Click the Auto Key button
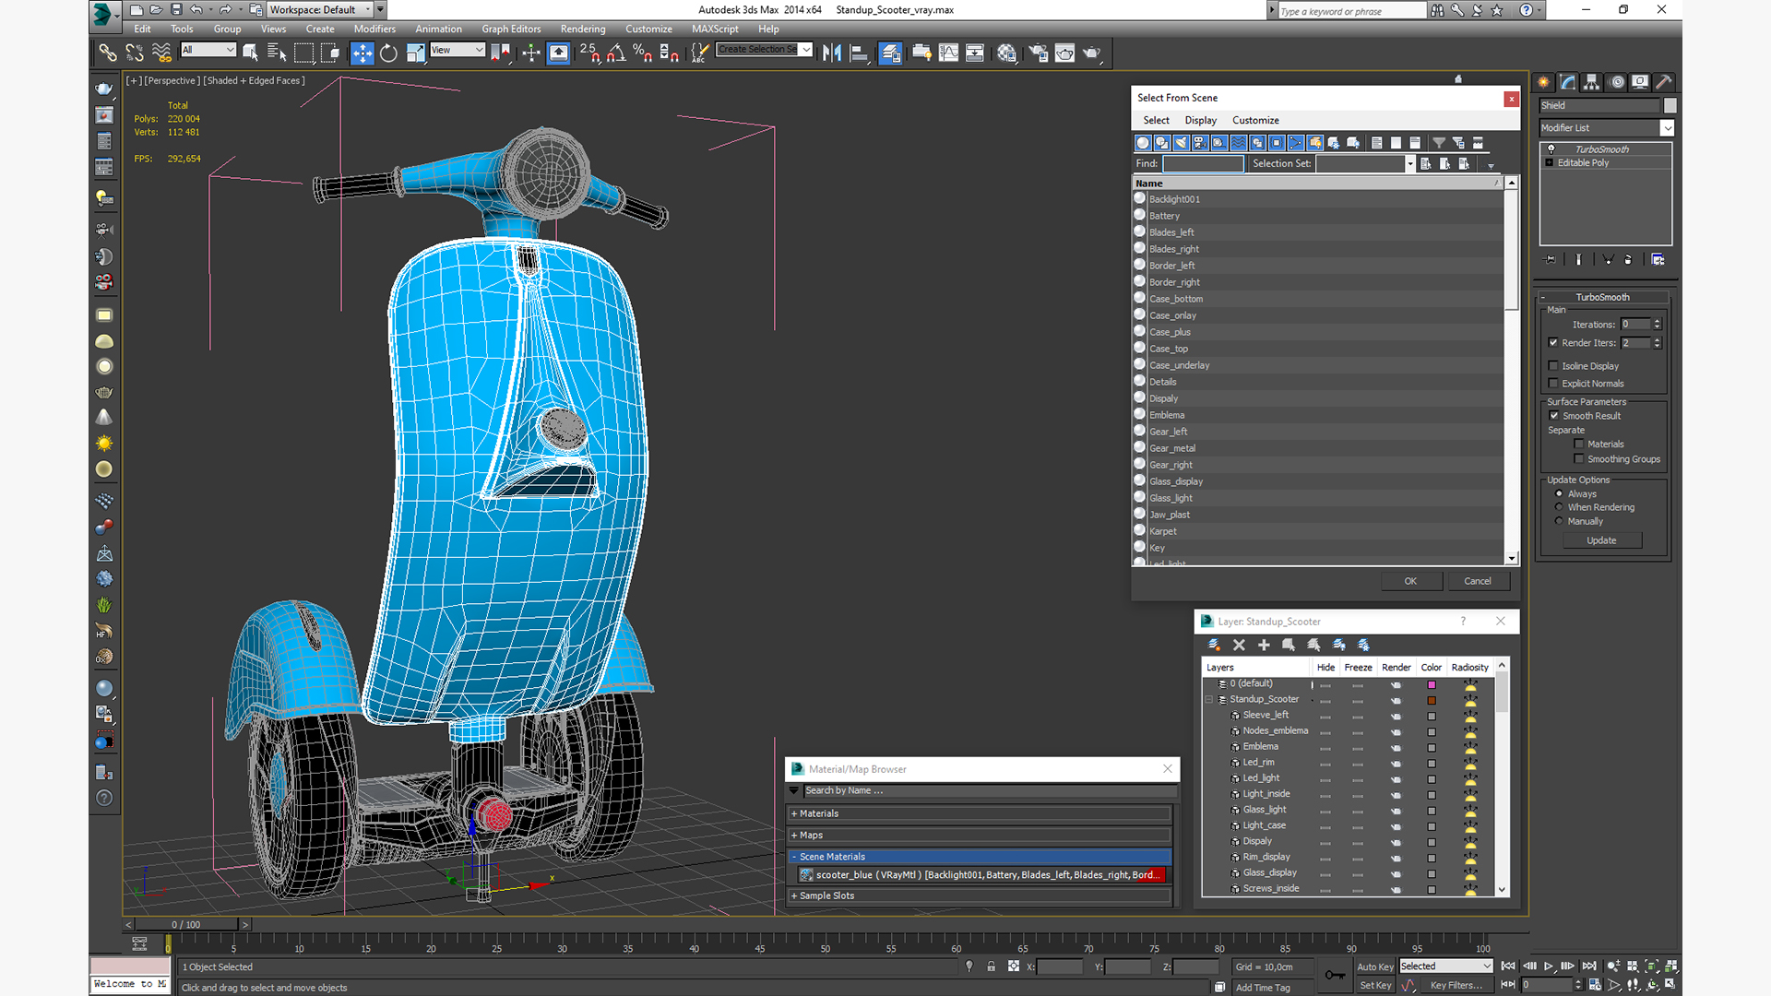Image resolution: width=1771 pixels, height=996 pixels. pos(1374,966)
